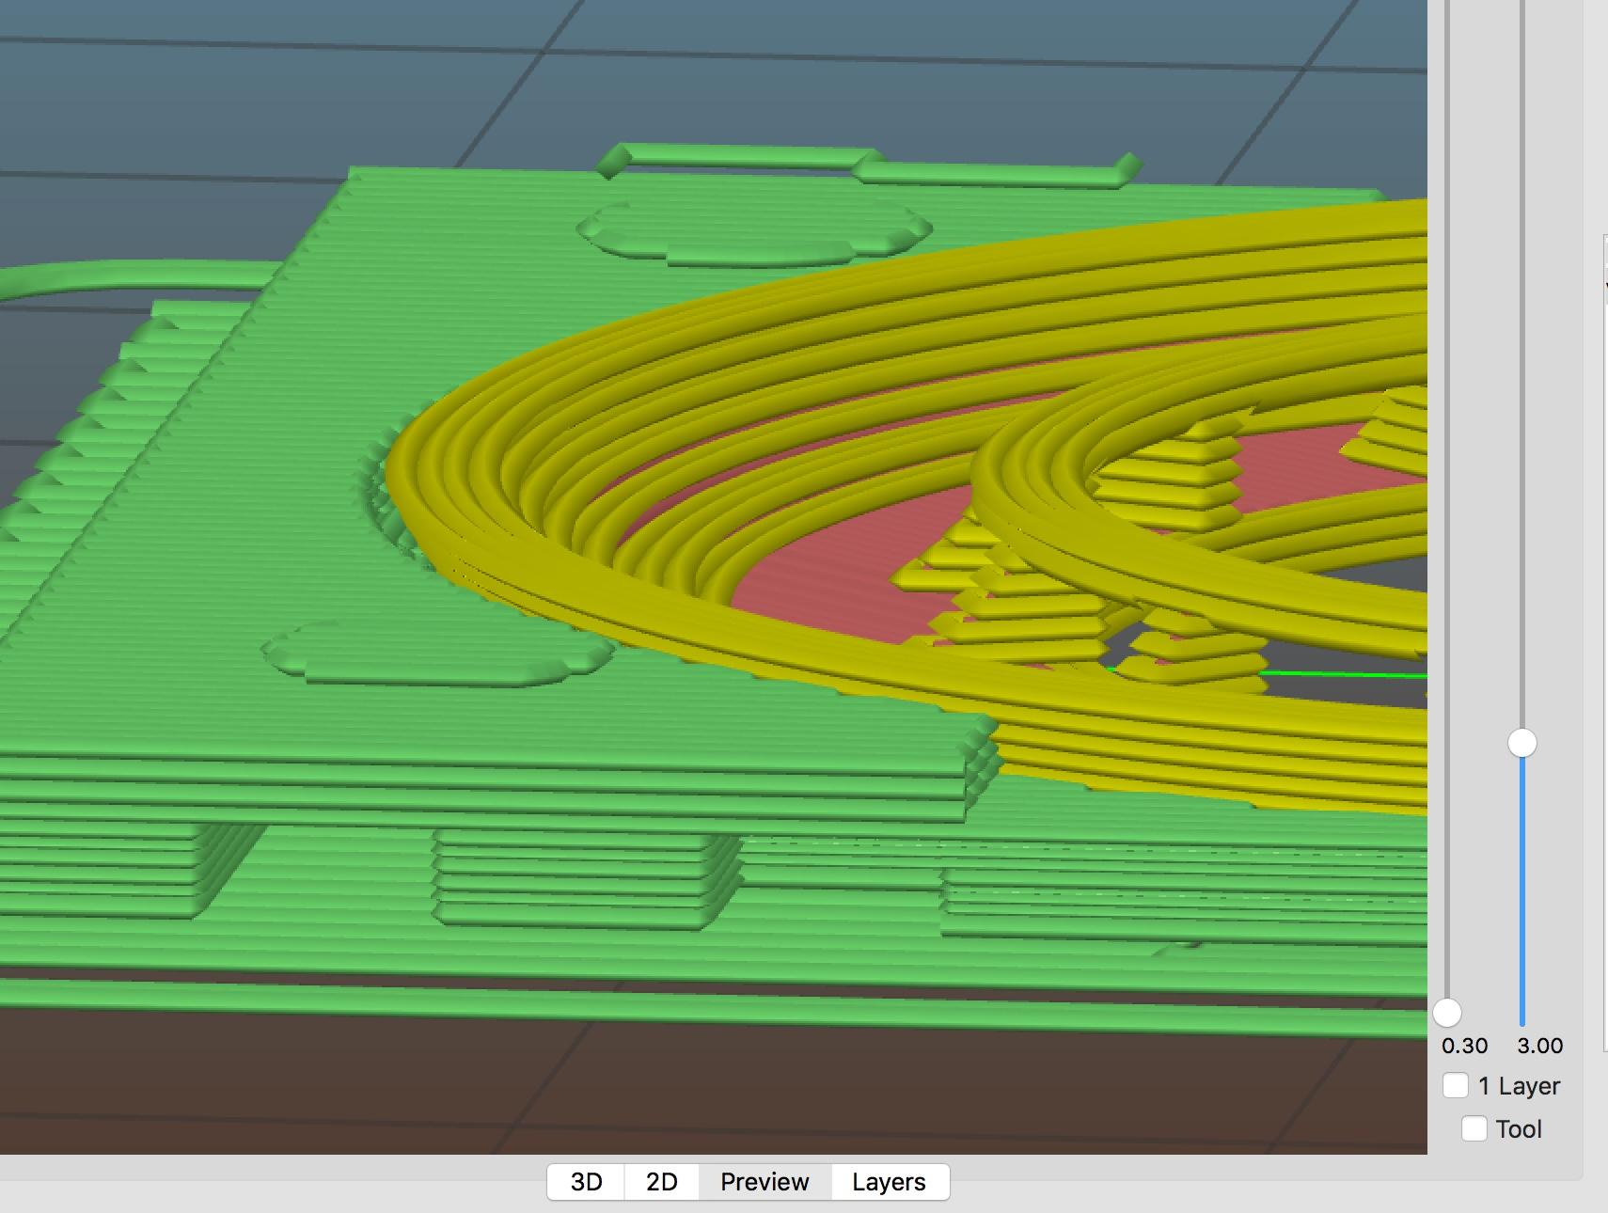
Task: Switch to the 3D view tab
Action: (586, 1182)
